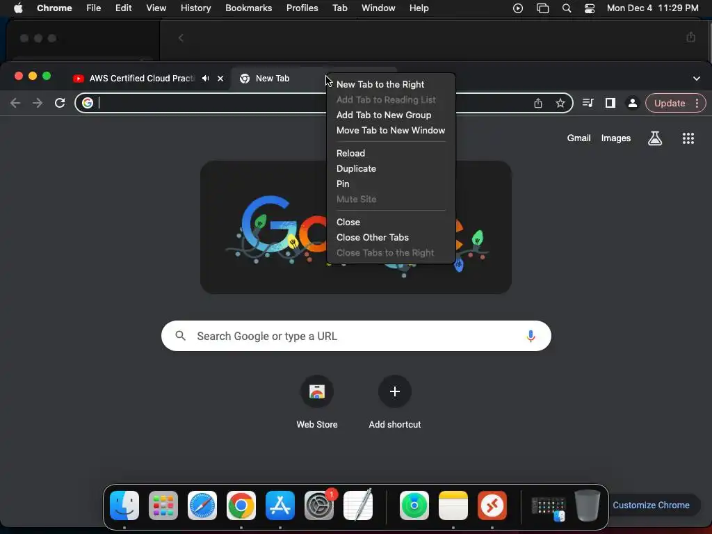This screenshot has height=534, width=712.
Task: Open the media controls icon in the toolbar
Action: click(x=588, y=103)
